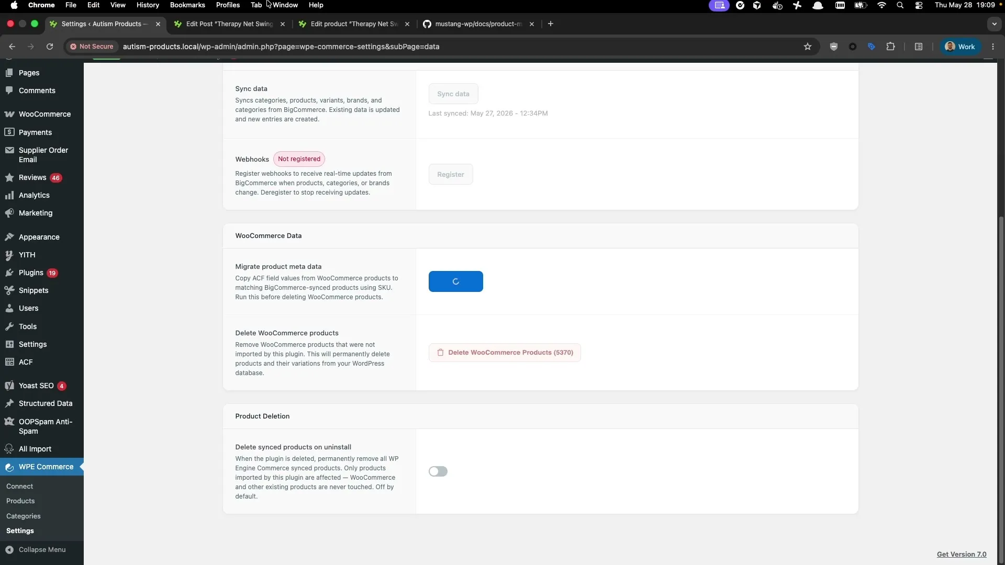The height and width of the screenshot is (565, 1005).
Task: Click the Collapse Menu arrow icon
Action: click(9, 550)
